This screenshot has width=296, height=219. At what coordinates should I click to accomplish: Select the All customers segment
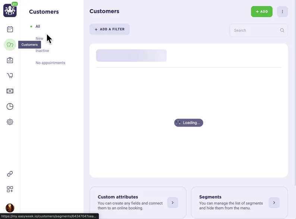coord(38,26)
